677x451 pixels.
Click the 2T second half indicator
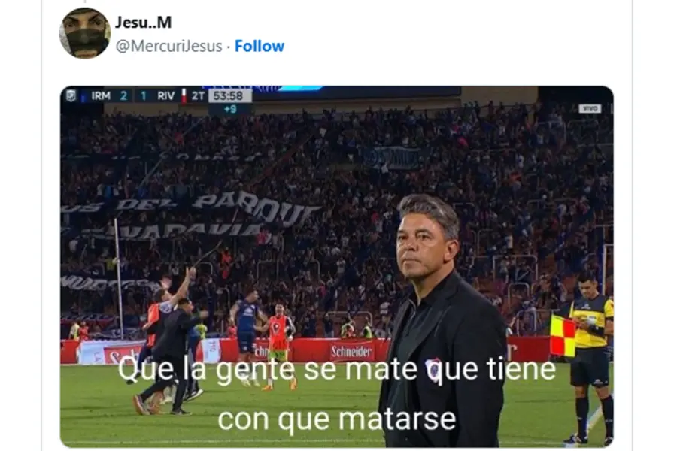point(198,95)
